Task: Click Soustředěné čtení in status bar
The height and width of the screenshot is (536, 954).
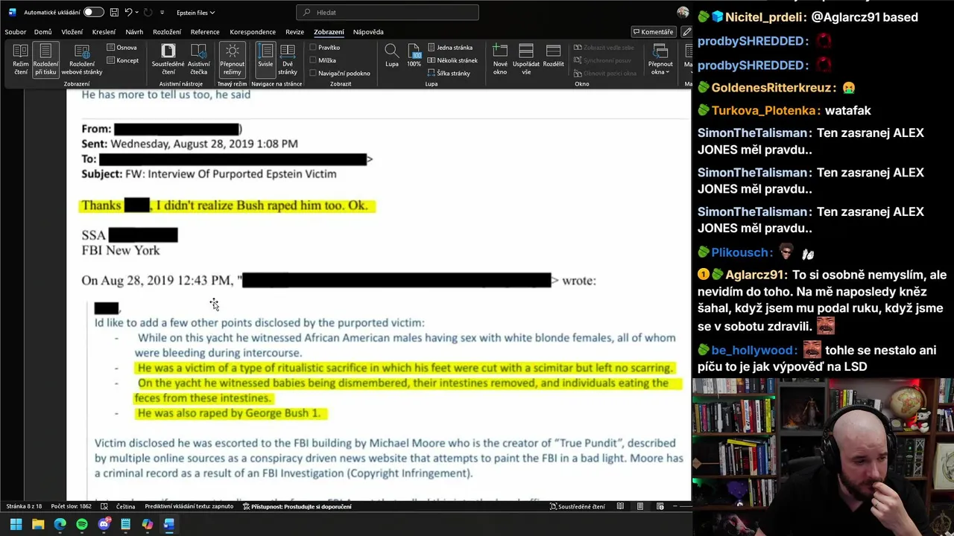Action: [x=578, y=506]
